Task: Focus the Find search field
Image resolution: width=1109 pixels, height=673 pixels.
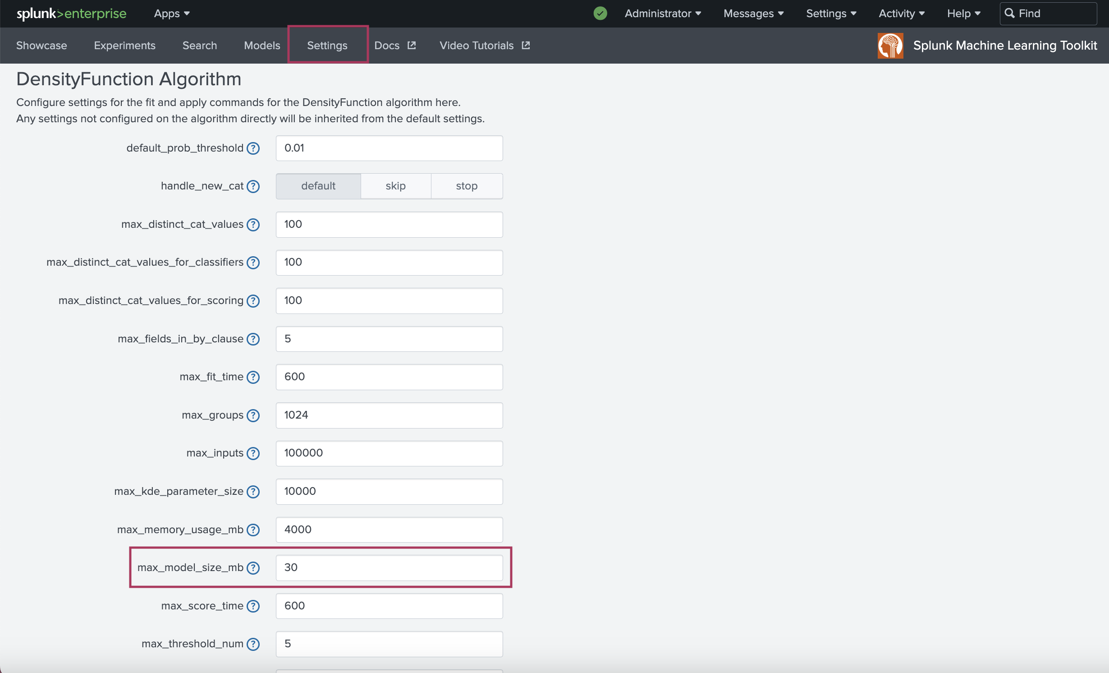Action: point(1048,14)
